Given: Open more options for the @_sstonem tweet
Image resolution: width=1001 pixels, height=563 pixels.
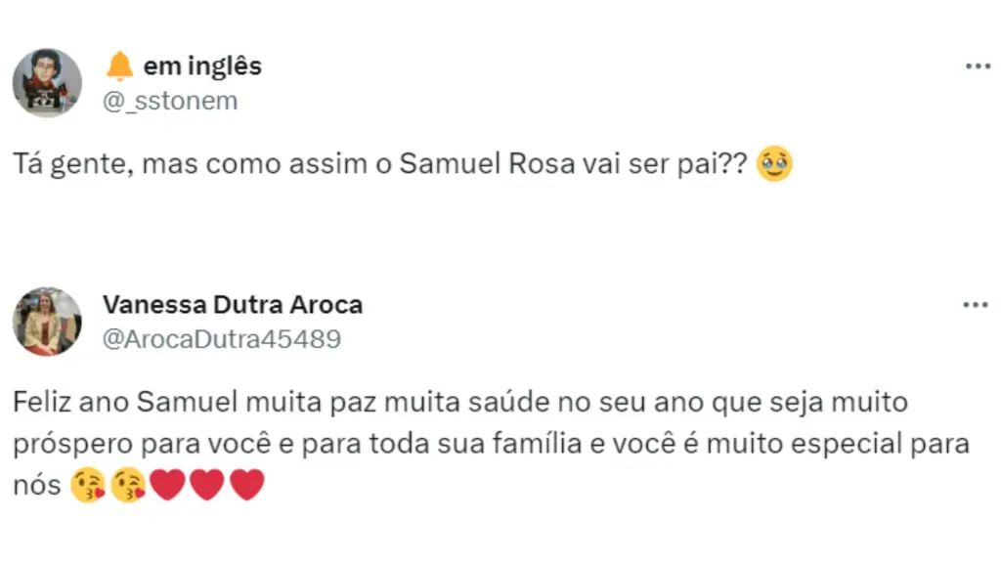Looking at the screenshot, I should (977, 66).
